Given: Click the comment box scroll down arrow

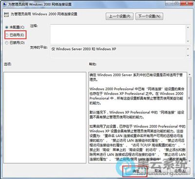Looking at the screenshot, I should [x=188, y=41].
